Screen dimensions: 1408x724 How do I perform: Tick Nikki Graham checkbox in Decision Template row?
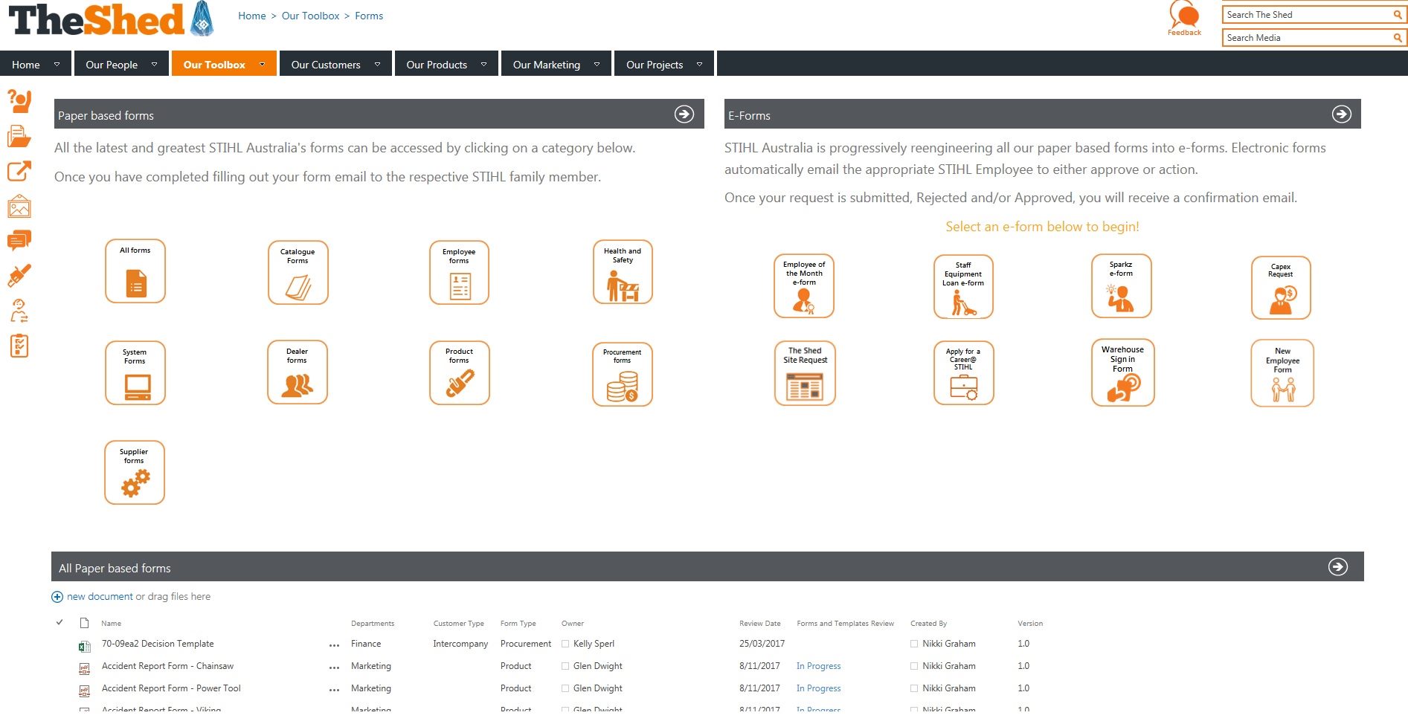coord(914,644)
